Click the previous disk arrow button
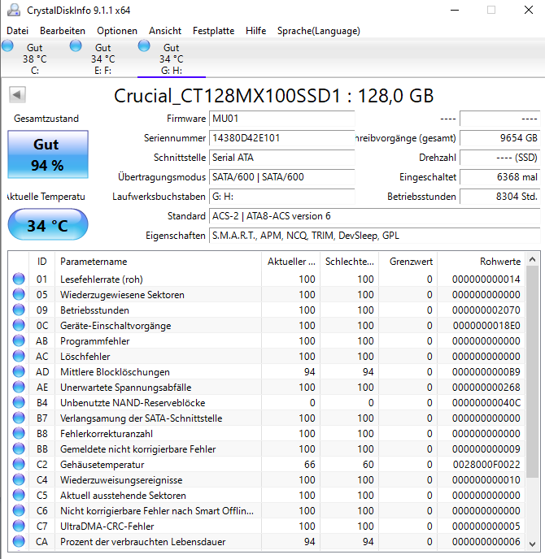This screenshot has width=545, height=559. pyautogui.click(x=17, y=95)
